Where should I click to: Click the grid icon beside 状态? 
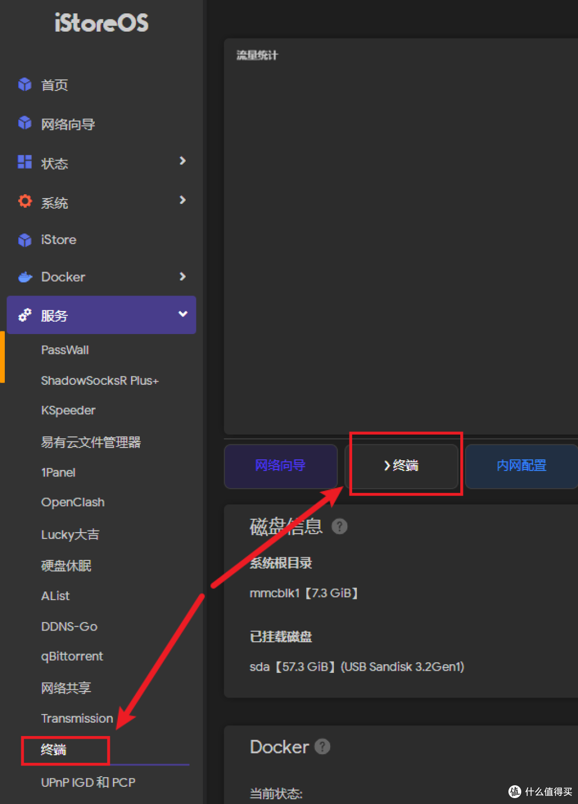tap(25, 162)
